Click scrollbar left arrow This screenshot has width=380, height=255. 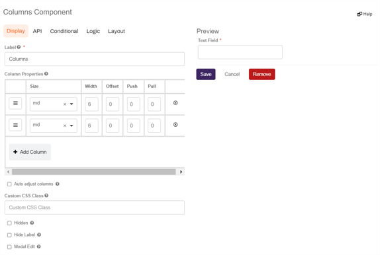click(8, 172)
